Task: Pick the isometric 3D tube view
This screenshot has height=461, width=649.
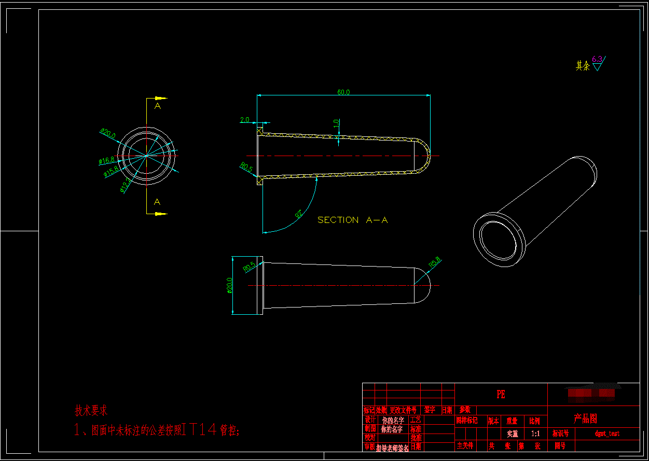Action: pyautogui.click(x=535, y=211)
